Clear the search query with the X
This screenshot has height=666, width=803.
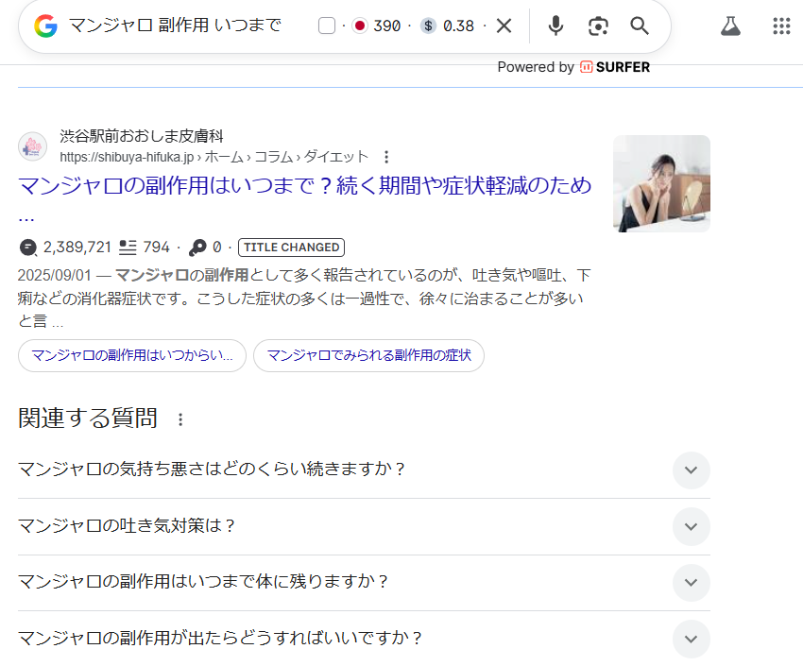coord(504,26)
